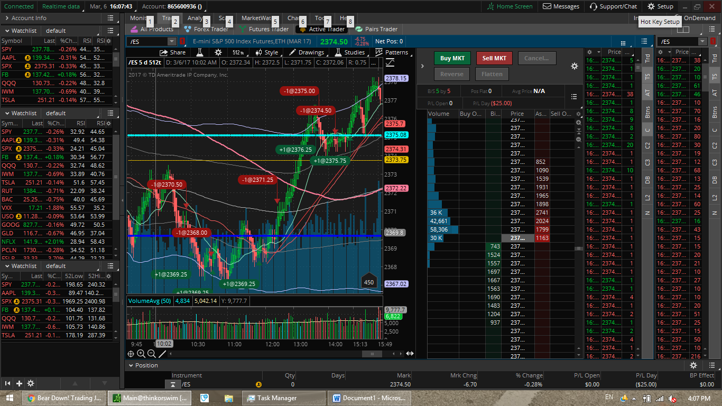
Task: Toggle N in Active Trader side strip
Action: point(648,213)
